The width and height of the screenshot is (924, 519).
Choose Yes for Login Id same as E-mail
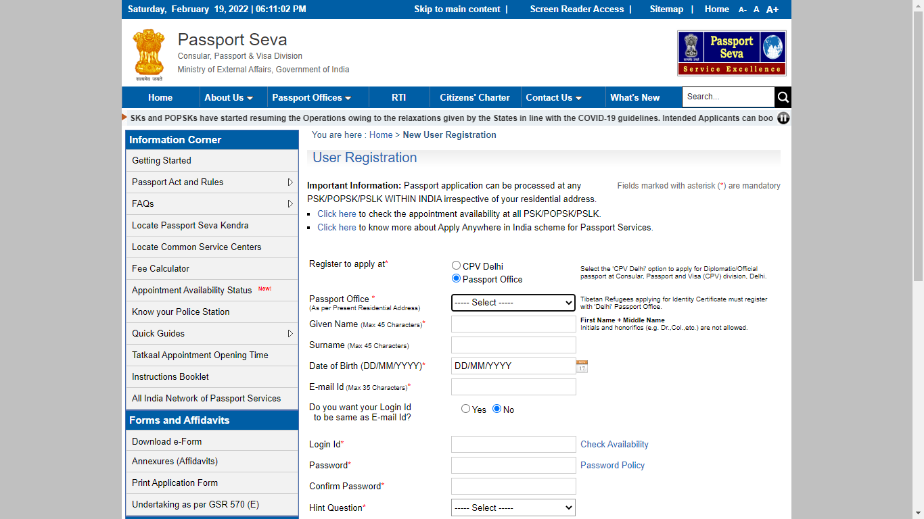[465, 409]
